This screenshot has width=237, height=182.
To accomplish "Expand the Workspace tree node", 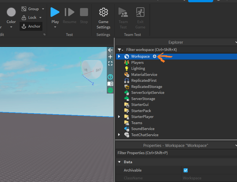I will (119, 56).
